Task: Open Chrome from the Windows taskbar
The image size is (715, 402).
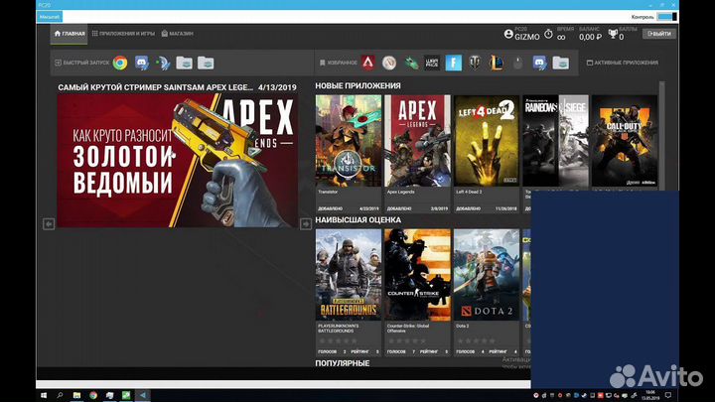Action: tap(93, 395)
